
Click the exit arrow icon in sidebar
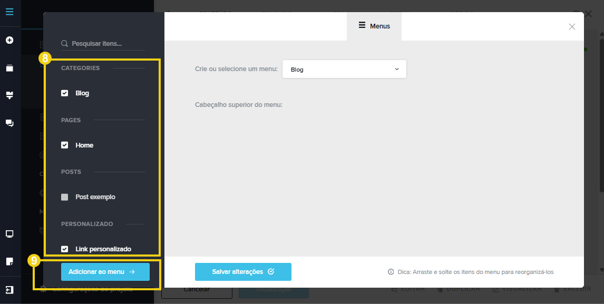[x=9, y=290]
